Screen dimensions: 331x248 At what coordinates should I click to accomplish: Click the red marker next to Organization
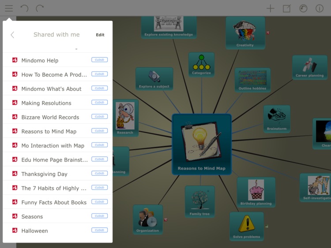tap(165, 220)
